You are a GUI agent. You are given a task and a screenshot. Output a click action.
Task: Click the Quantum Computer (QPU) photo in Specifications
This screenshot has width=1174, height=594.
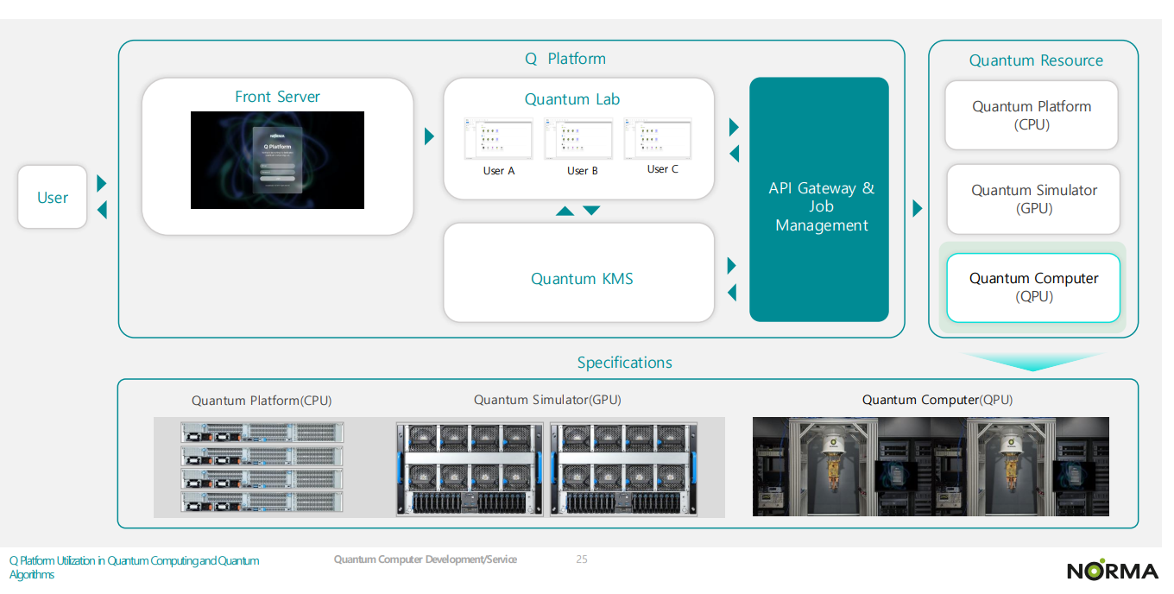click(931, 467)
